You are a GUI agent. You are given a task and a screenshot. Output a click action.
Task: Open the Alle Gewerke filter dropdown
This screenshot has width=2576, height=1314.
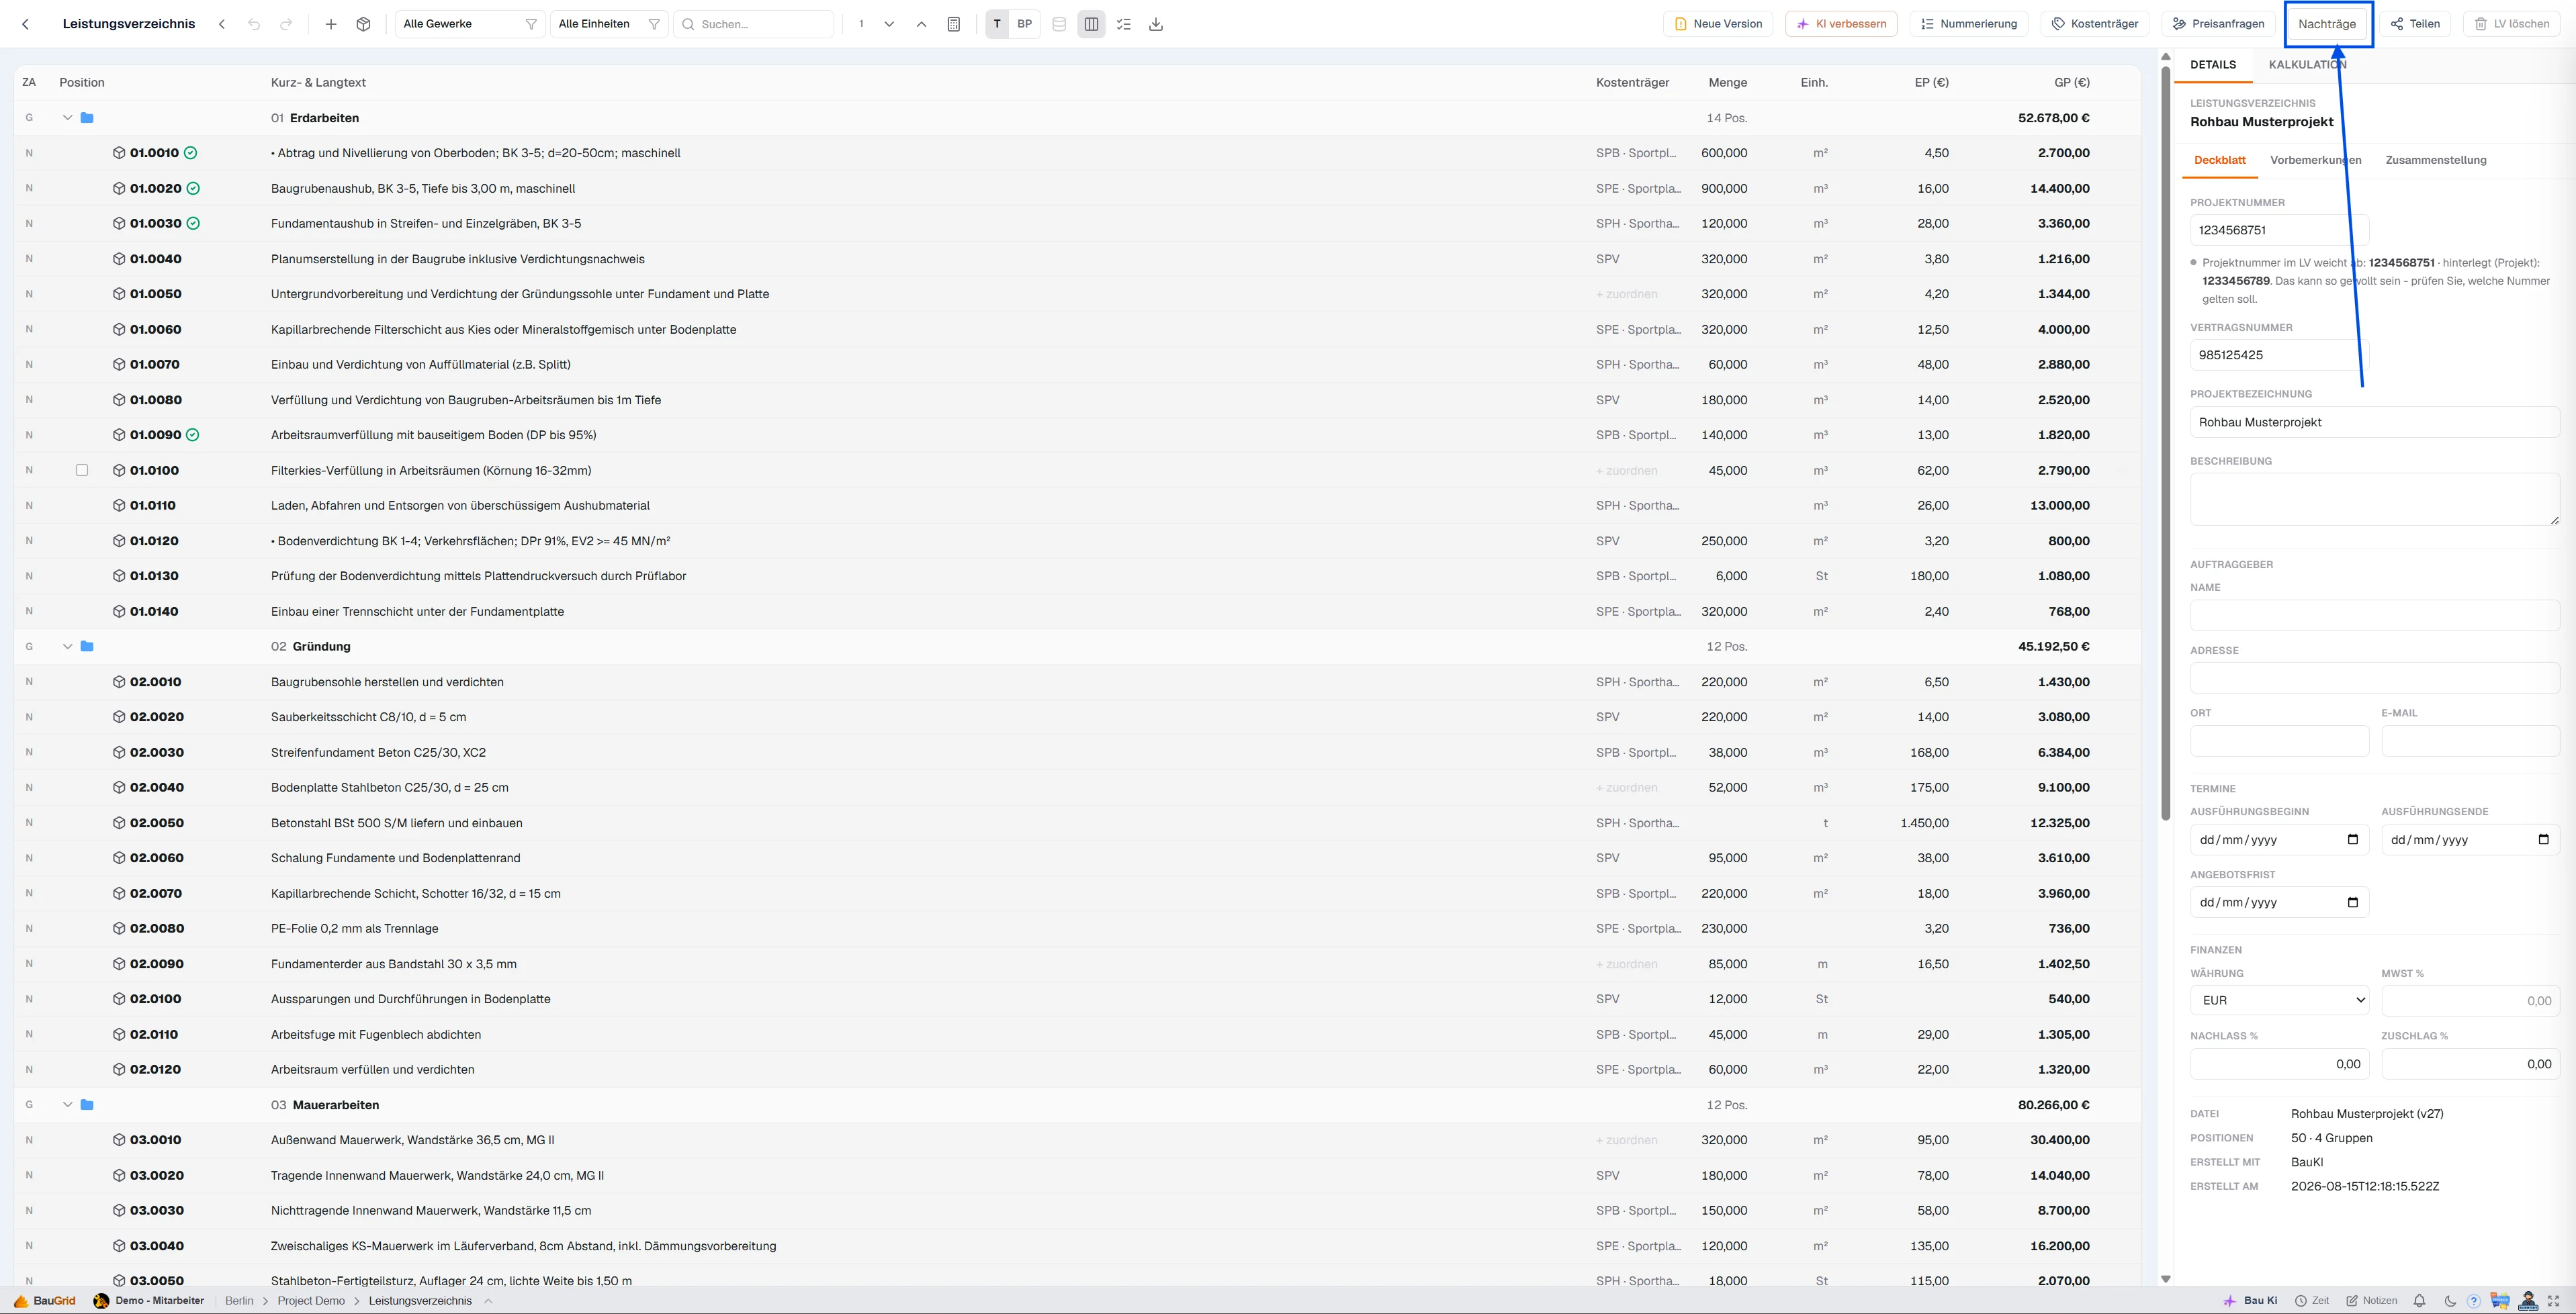tap(470, 24)
